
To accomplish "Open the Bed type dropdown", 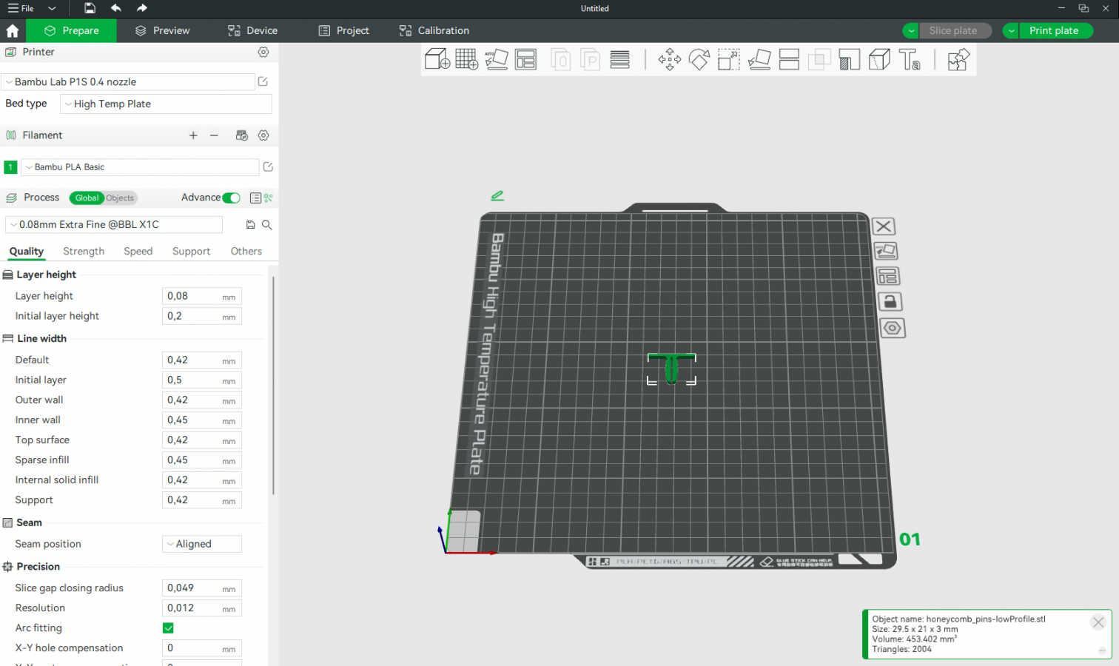I will (x=166, y=104).
